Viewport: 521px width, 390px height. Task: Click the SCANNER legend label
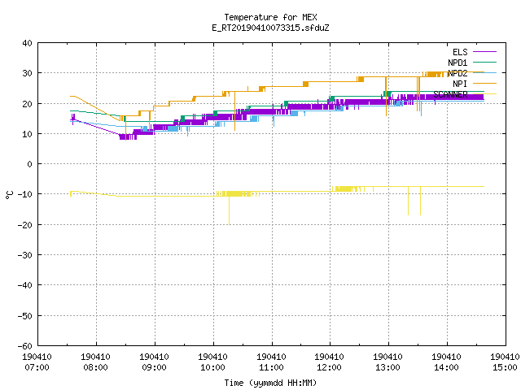click(450, 94)
